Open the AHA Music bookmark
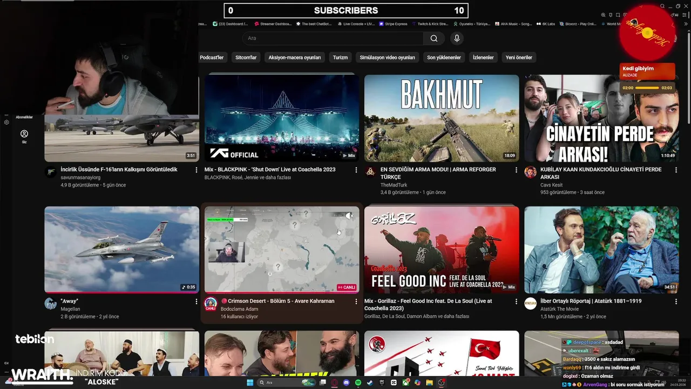 point(512,24)
